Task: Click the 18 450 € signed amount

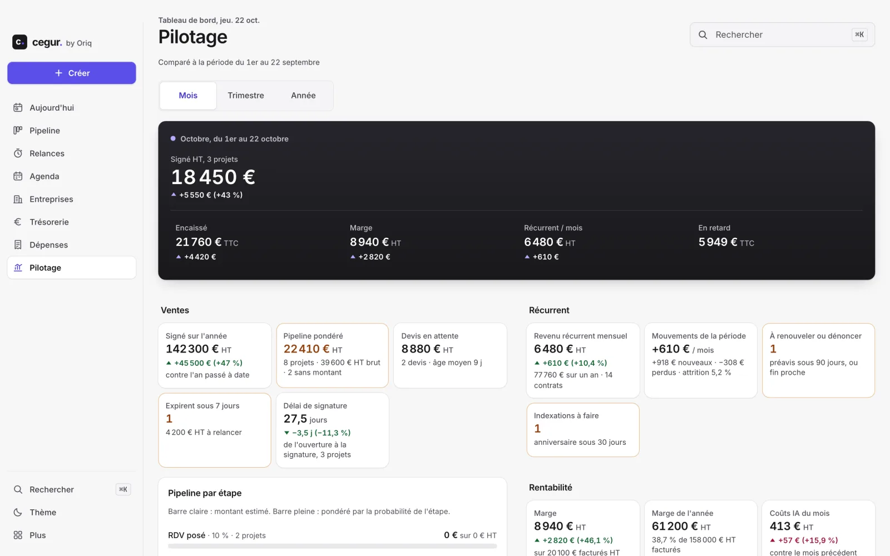Action: (213, 177)
